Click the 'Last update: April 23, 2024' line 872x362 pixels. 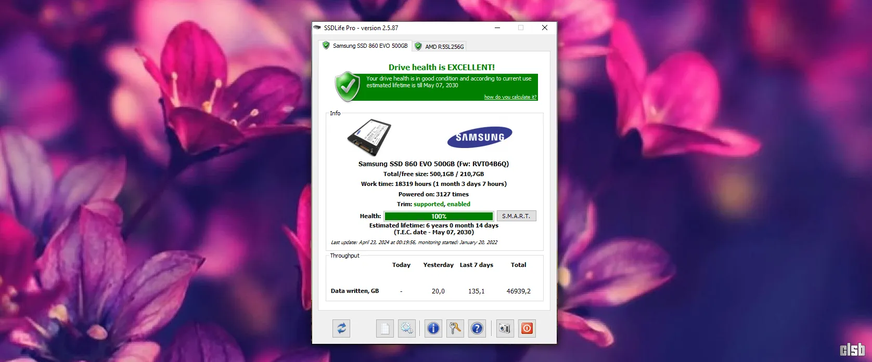click(414, 243)
